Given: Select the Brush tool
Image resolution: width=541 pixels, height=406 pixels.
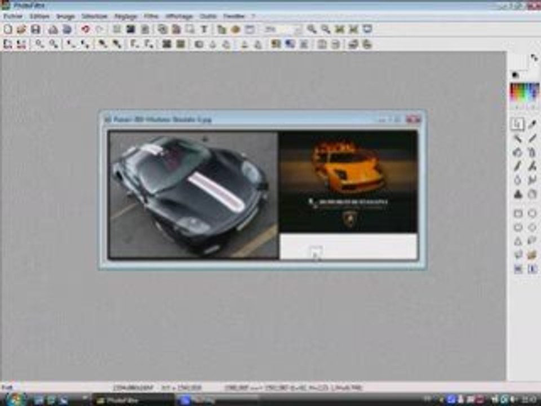Looking at the screenshot, I should 517,166.
